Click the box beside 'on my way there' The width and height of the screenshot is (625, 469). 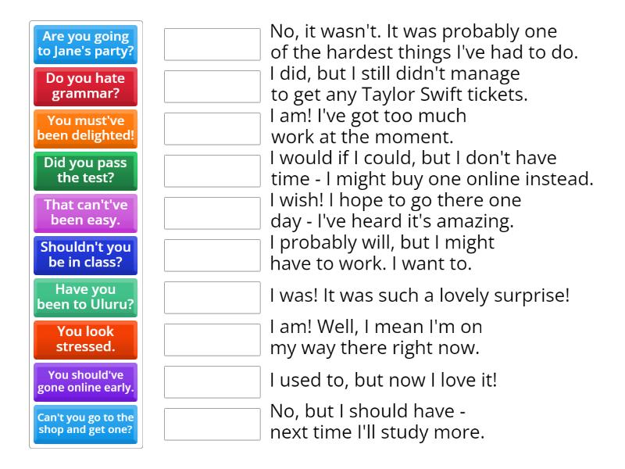[212, 340]
